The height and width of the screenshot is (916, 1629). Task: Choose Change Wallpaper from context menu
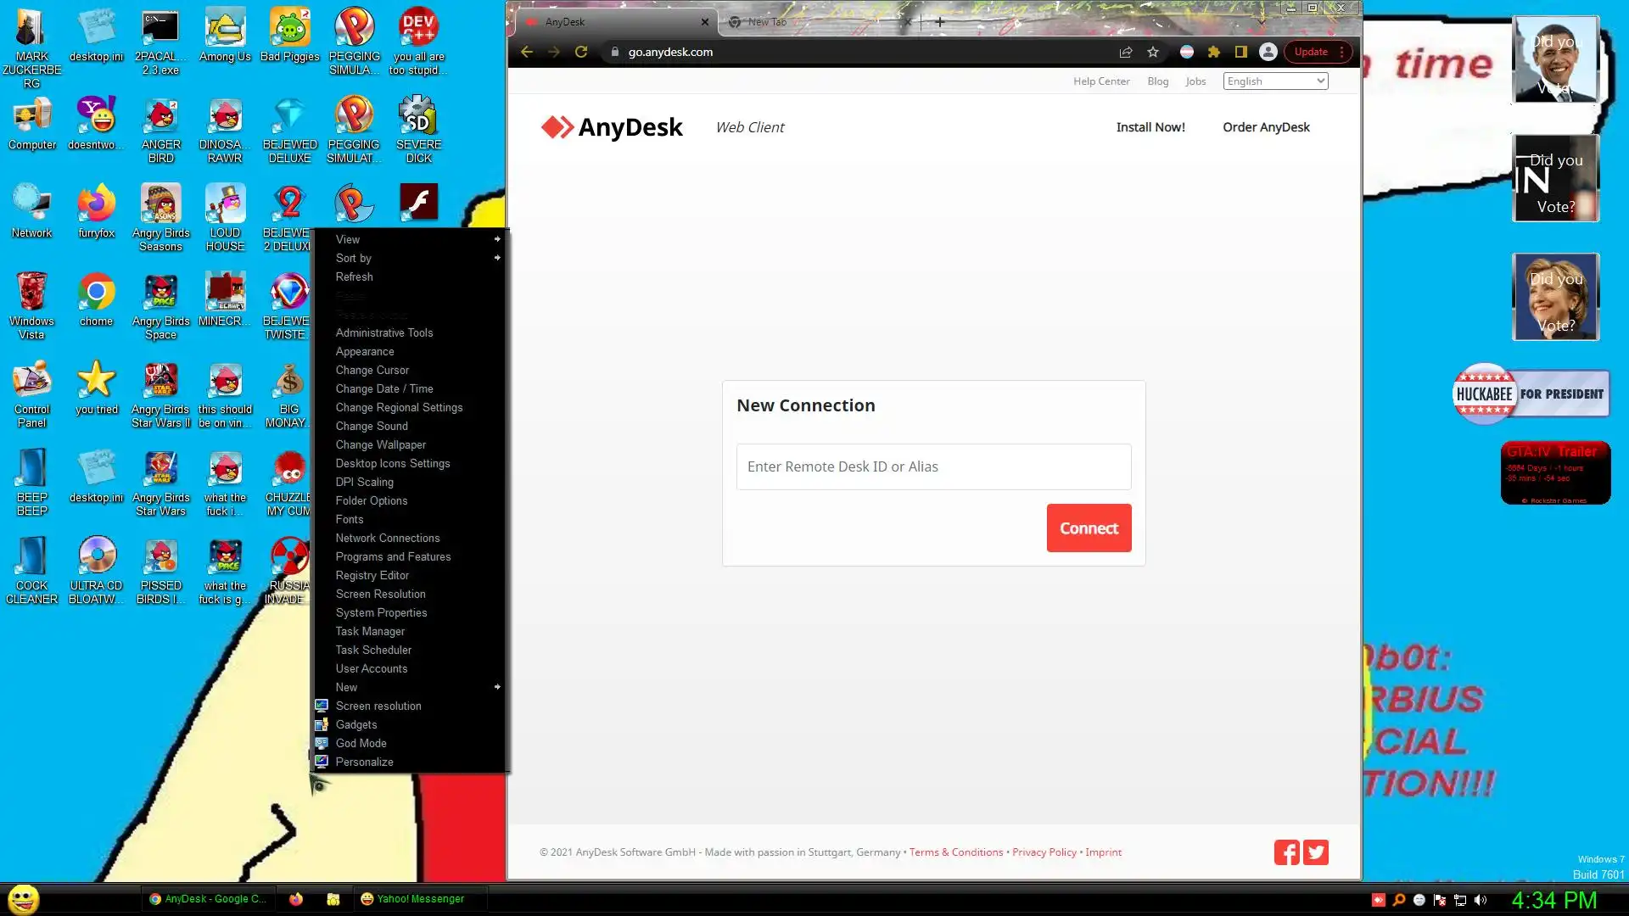coord(381,444)
